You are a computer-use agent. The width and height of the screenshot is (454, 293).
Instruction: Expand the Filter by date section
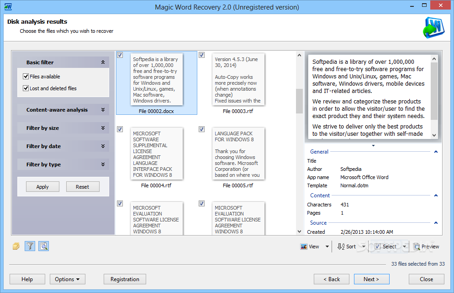(x=103, y=146)
